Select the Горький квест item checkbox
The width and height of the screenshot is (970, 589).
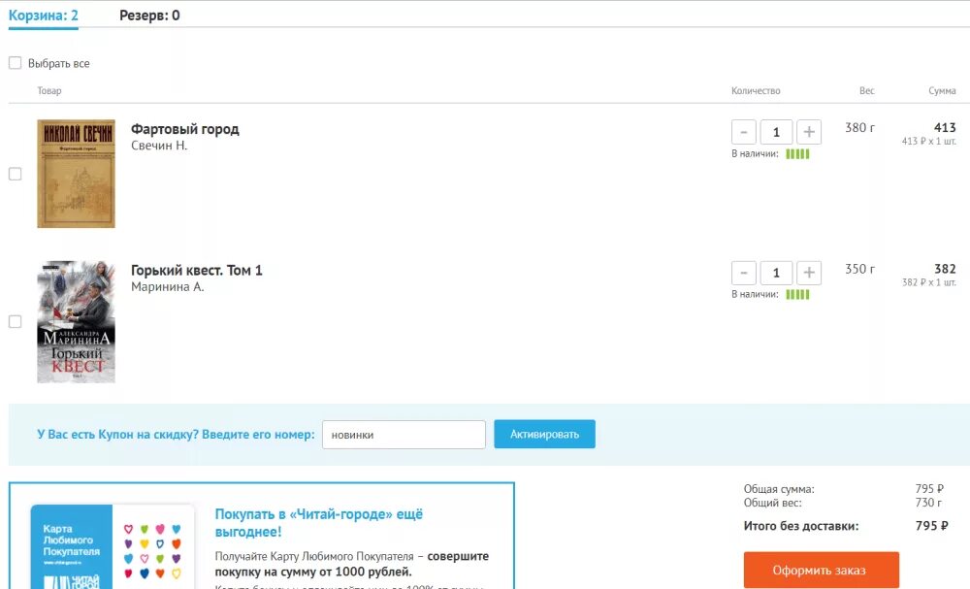pyautogui.click(x=15, y=322)
